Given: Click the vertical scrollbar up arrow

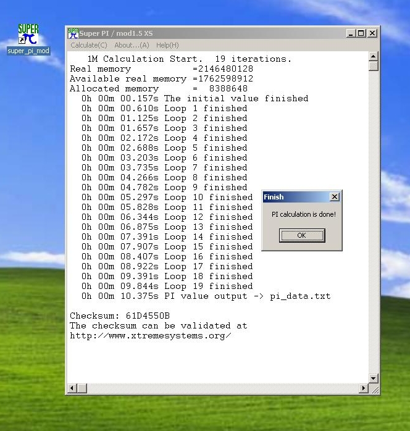Looking at the screenshot, I should tap(373, 56).
